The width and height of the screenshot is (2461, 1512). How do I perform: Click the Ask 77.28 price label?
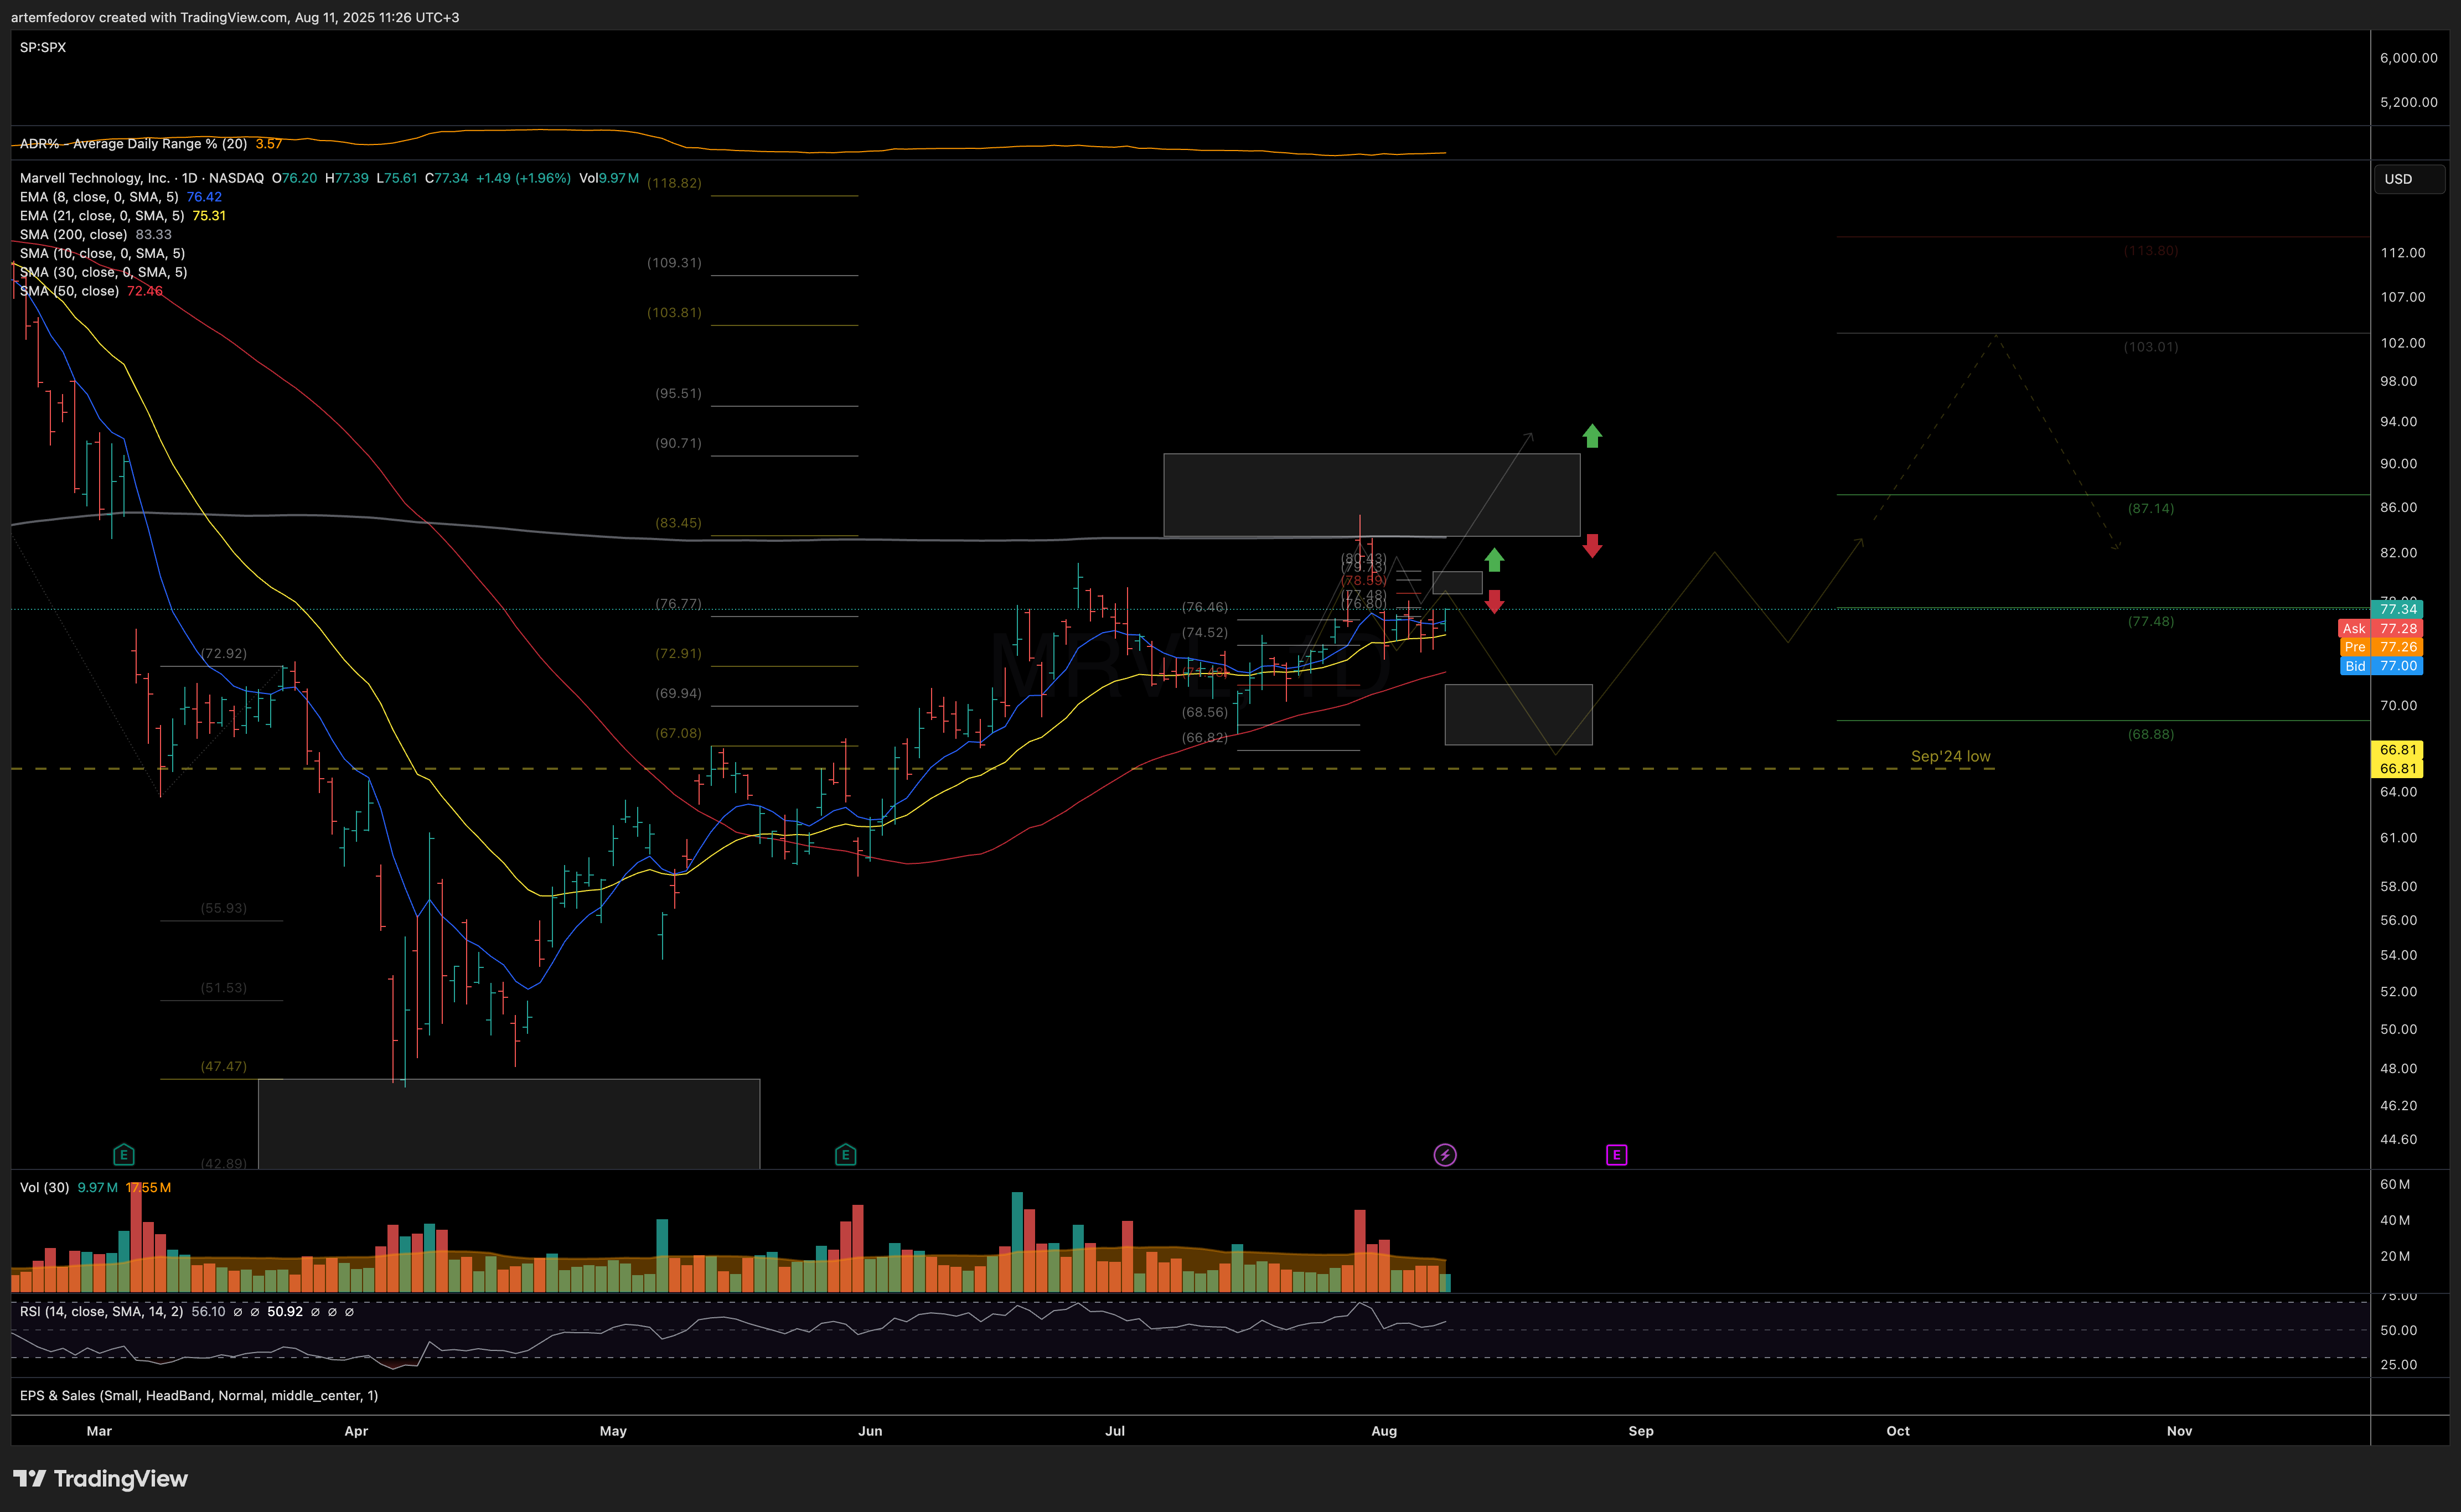(x=2380, y=629)
